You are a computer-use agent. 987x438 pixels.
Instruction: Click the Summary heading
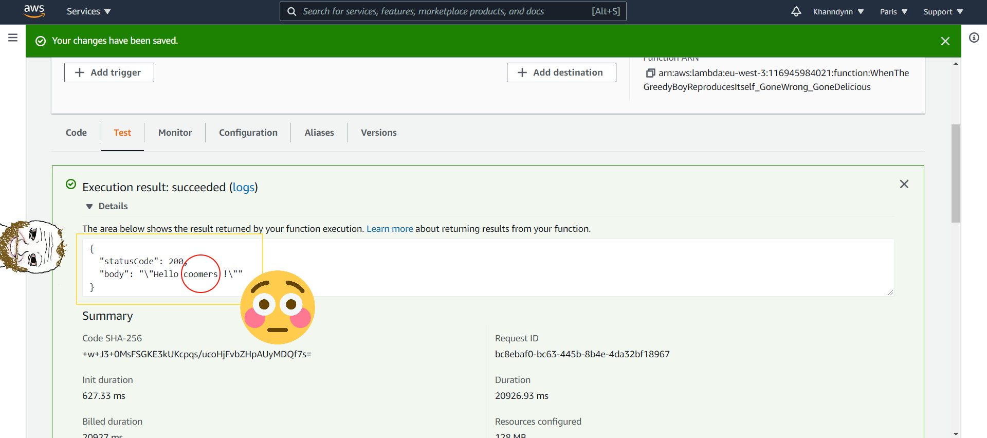click(107, 316)
